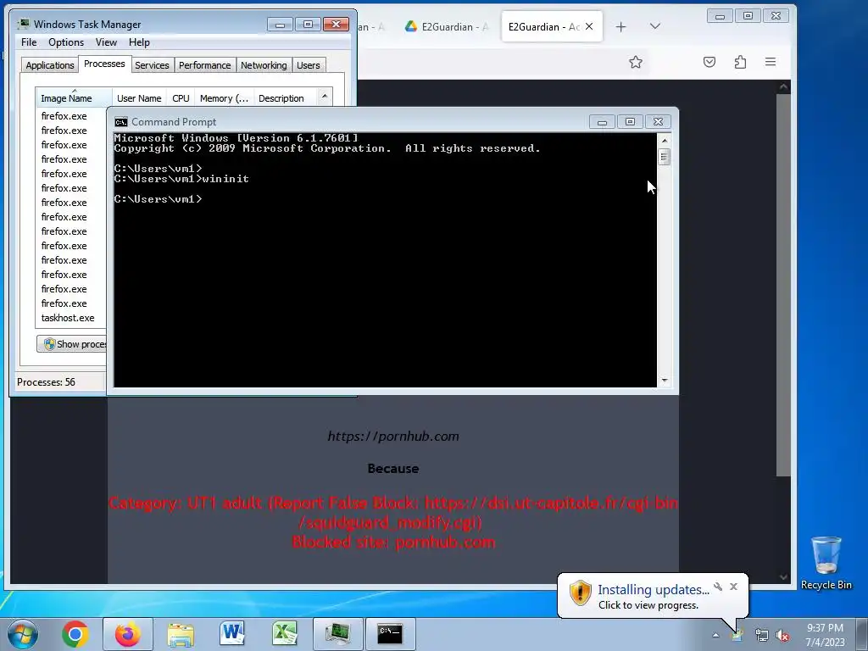This screenshot has width=868, height=651.
Task: Open a new Firefox tab with plus
Action: point(620,26)
